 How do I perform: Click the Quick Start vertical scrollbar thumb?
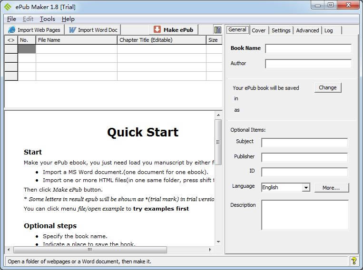[x=218, y=142]
